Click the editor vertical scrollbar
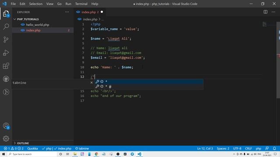Screen dimensions: 280x157 coord(278,60)
